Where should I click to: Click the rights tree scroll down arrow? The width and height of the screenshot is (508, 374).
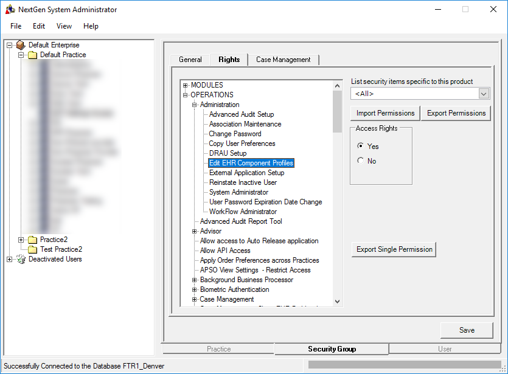pos(337,302)
